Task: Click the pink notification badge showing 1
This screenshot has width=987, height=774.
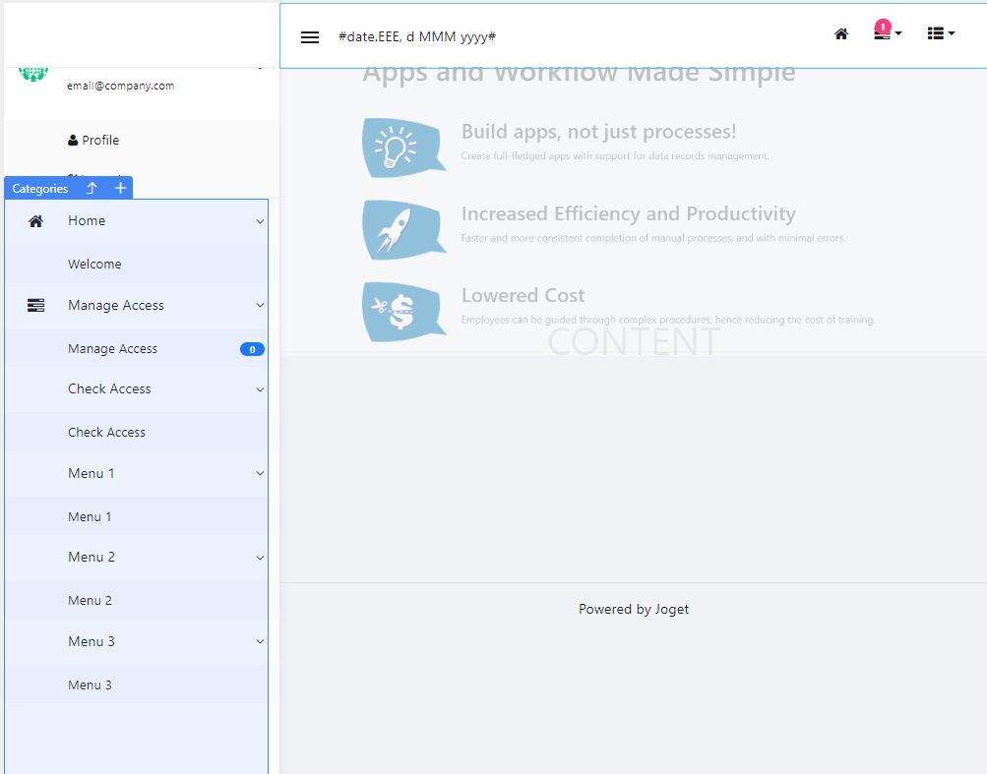Action: [x=883, y=28]
